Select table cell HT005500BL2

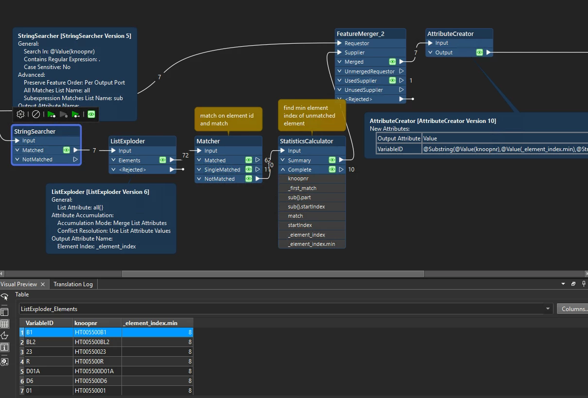point(97,342)
